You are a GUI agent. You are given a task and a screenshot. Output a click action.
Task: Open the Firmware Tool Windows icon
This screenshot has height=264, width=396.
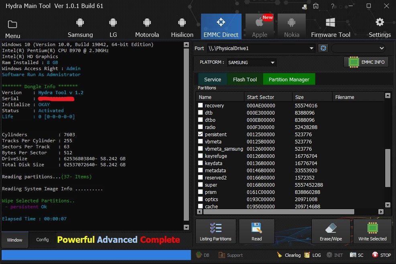pyautogui.click(x=330, y=22)
